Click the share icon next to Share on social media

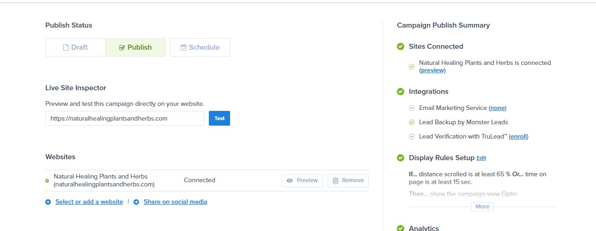pos(136,202)
